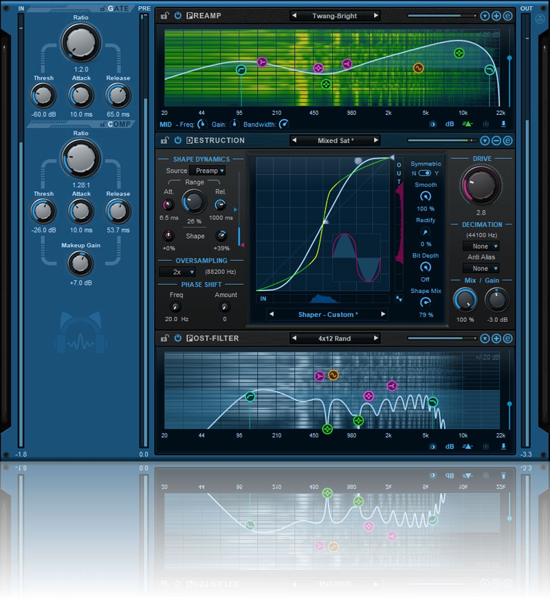The width and height of the screenshot is (550, 599).
Task: Click the Preamp section lock icon
Action: pyautogui.click(x=164, y=15)
